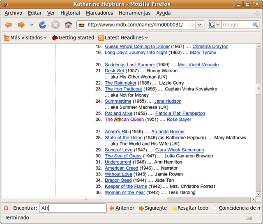Expand the URL bar history dropdown
Image resolution: width=263 pixels, height=224 pixels.
pyautogui.click(x=200, y=25)
